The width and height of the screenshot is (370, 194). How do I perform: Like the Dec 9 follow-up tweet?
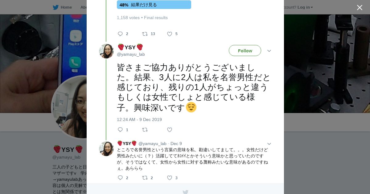pos(170,178)
